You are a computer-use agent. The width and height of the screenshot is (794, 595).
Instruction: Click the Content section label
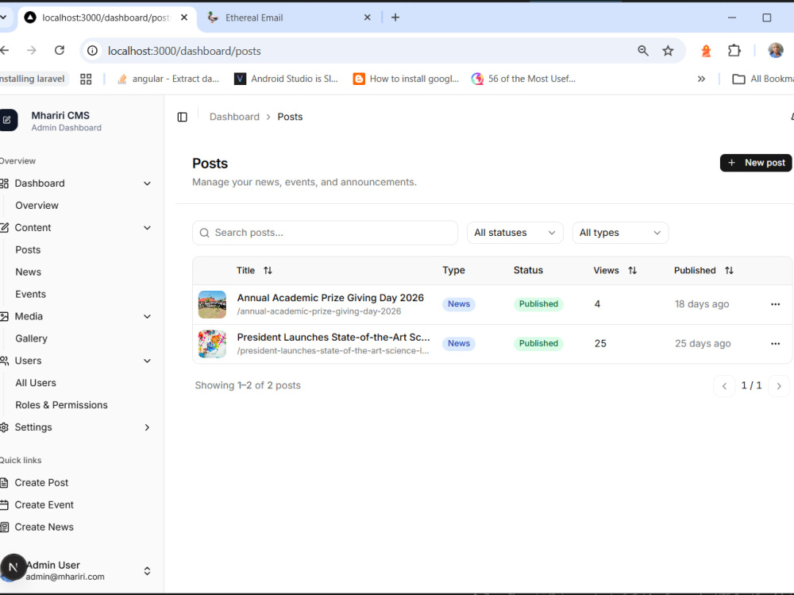click(33, 227)
